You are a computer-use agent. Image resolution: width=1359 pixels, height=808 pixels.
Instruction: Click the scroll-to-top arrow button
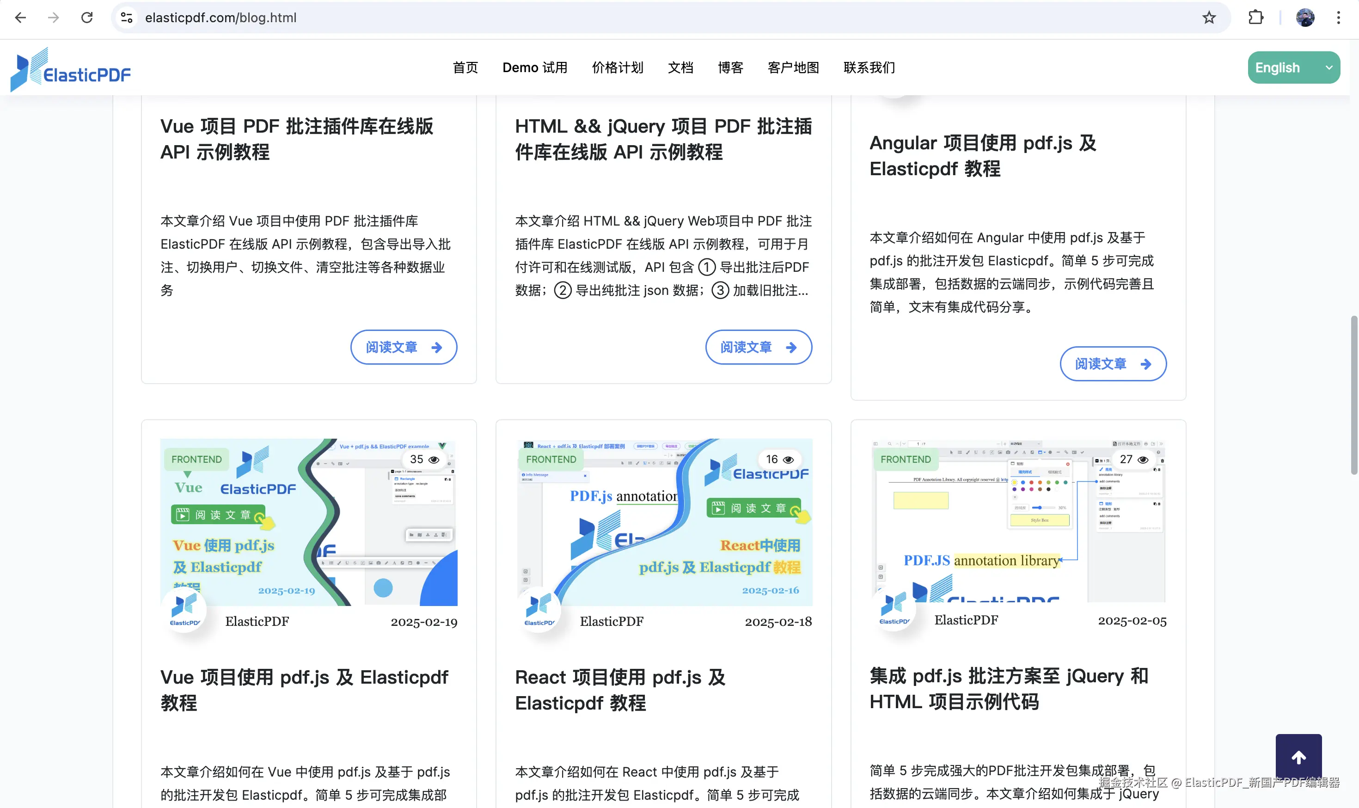coord(1298,756)
